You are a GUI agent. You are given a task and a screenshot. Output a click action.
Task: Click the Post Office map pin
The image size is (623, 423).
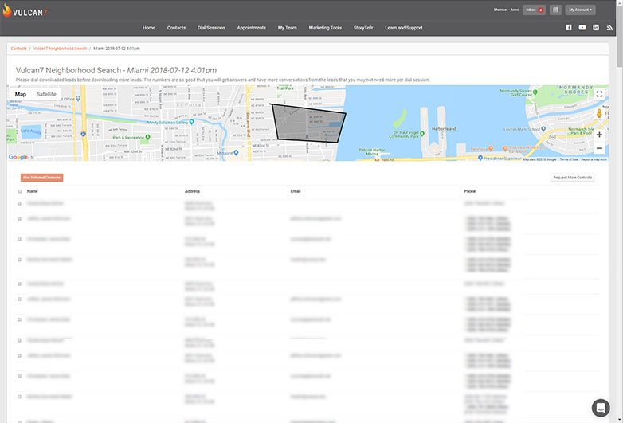coord(78,98)
